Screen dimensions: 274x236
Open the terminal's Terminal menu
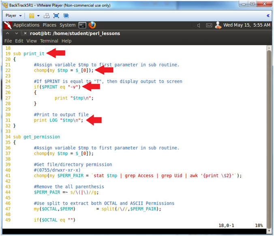(x=49, y=41)
